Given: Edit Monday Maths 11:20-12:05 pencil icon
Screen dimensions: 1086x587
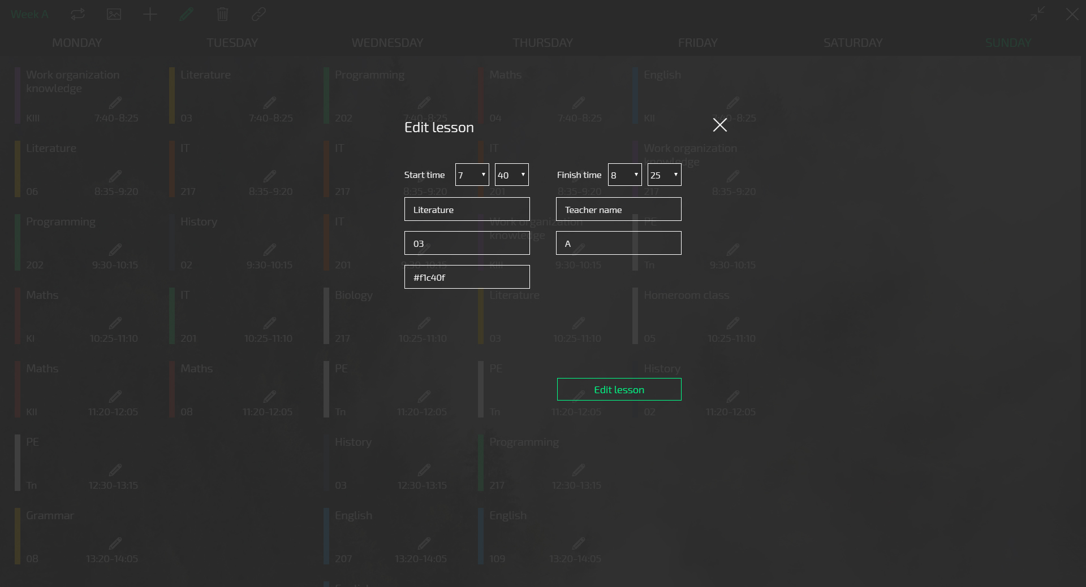Looking at the screenshot, I should coord(115,397).
